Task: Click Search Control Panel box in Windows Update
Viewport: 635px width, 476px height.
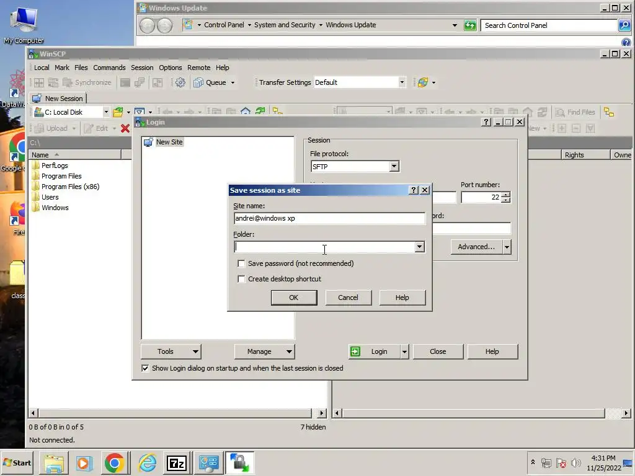Action: [x=549, y=25]
